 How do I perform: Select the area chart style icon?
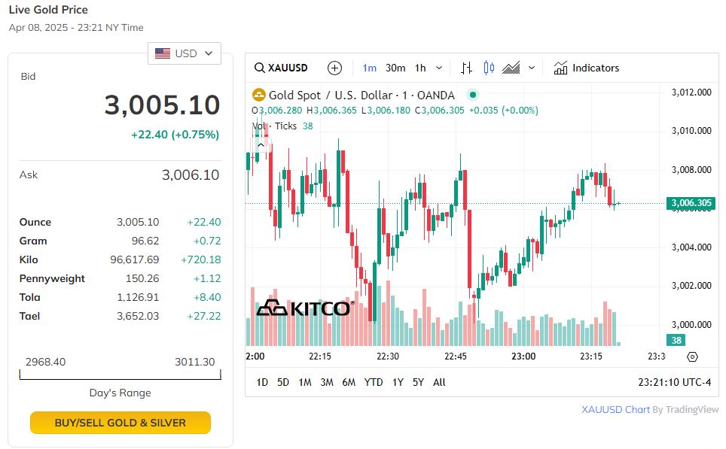511,68
